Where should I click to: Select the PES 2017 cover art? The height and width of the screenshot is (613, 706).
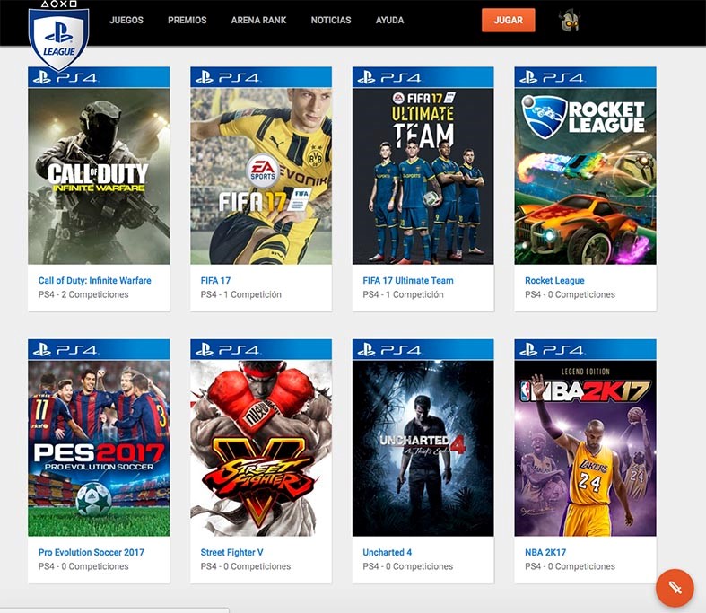99,448
